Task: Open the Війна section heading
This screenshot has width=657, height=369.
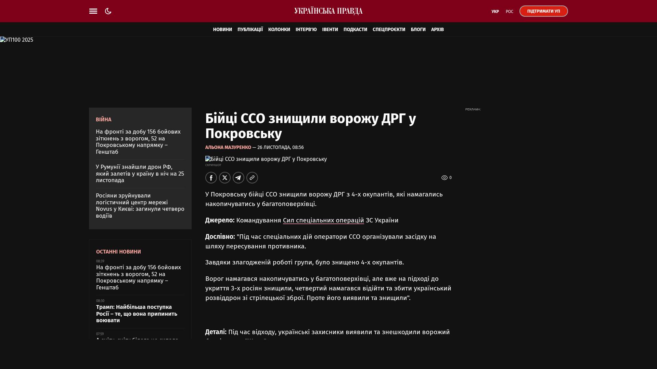Action: click(x=103, y=120)
